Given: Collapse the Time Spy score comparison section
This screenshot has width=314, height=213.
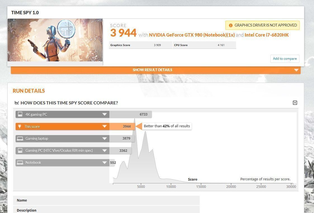Looking at the screenshot, I should coord(295,103).
